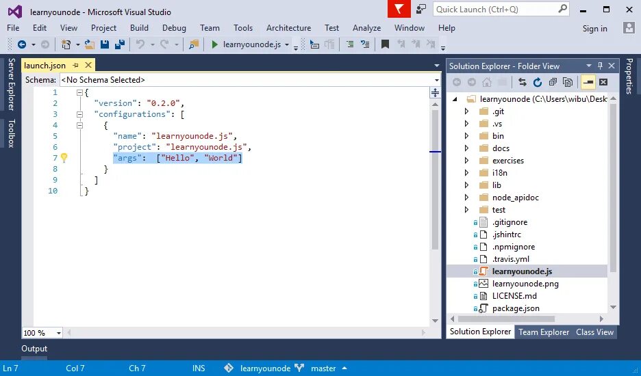Comment out the selected lines icon
The width and height of the screenshot is (641, 376).
[x=350, y=44]
